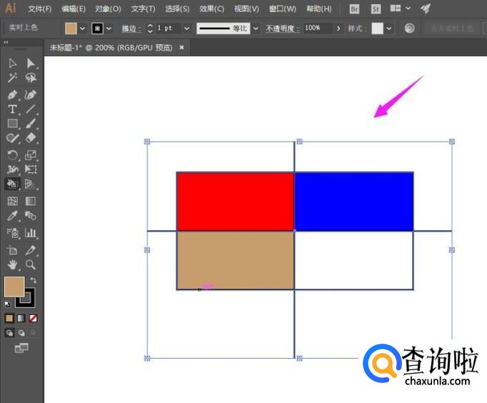Open the 文件(F) menu
Image resolution: width=487 pixels, height=403 pixels.
[x=40, y=9]
